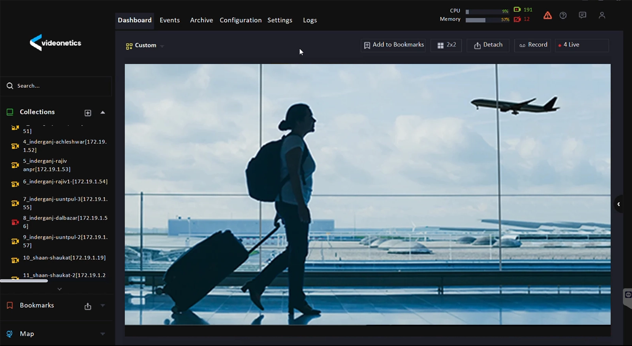Open the help question mark icon

click(x=563, y=15)
